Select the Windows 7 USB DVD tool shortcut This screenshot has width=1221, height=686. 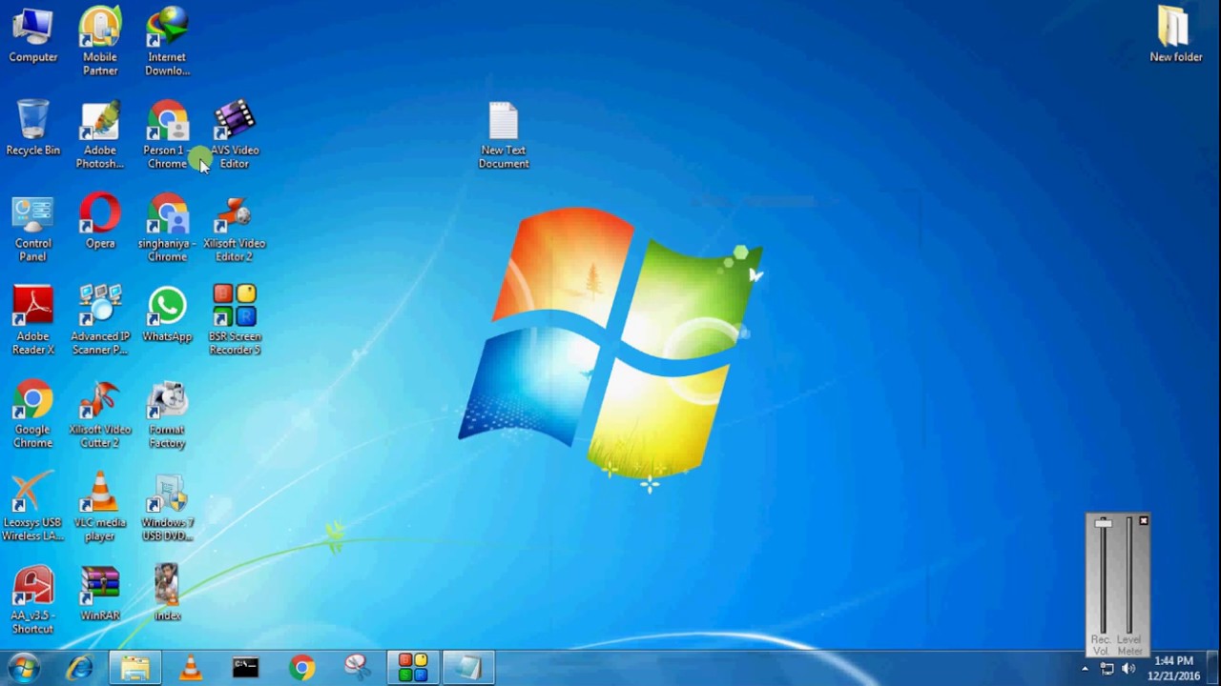167,508
